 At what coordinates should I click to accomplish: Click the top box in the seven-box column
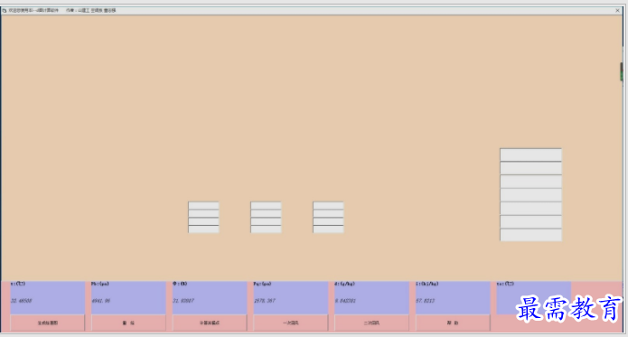[x=530, y=154]
